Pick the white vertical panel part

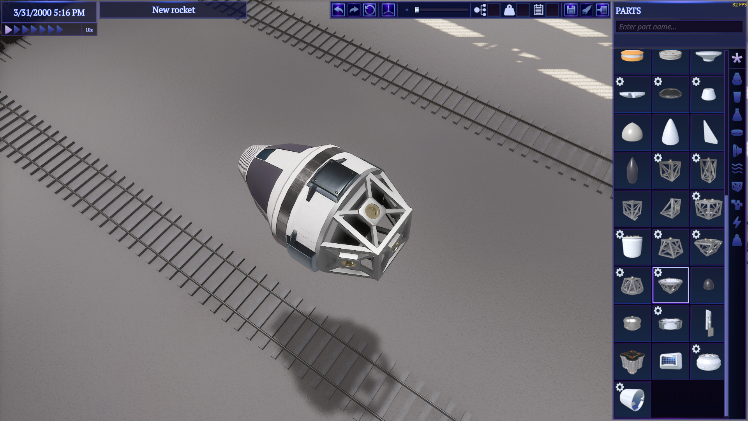[708, 324]
